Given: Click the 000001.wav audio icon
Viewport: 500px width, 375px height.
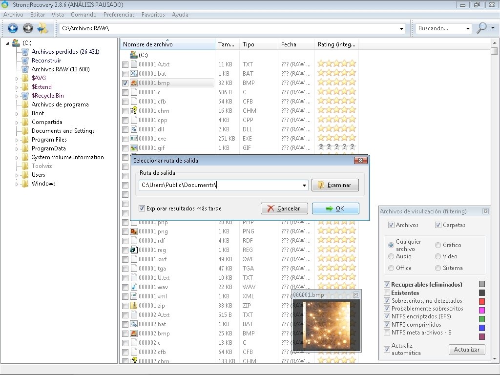Looking at the screenshot, I should (134, 287).
